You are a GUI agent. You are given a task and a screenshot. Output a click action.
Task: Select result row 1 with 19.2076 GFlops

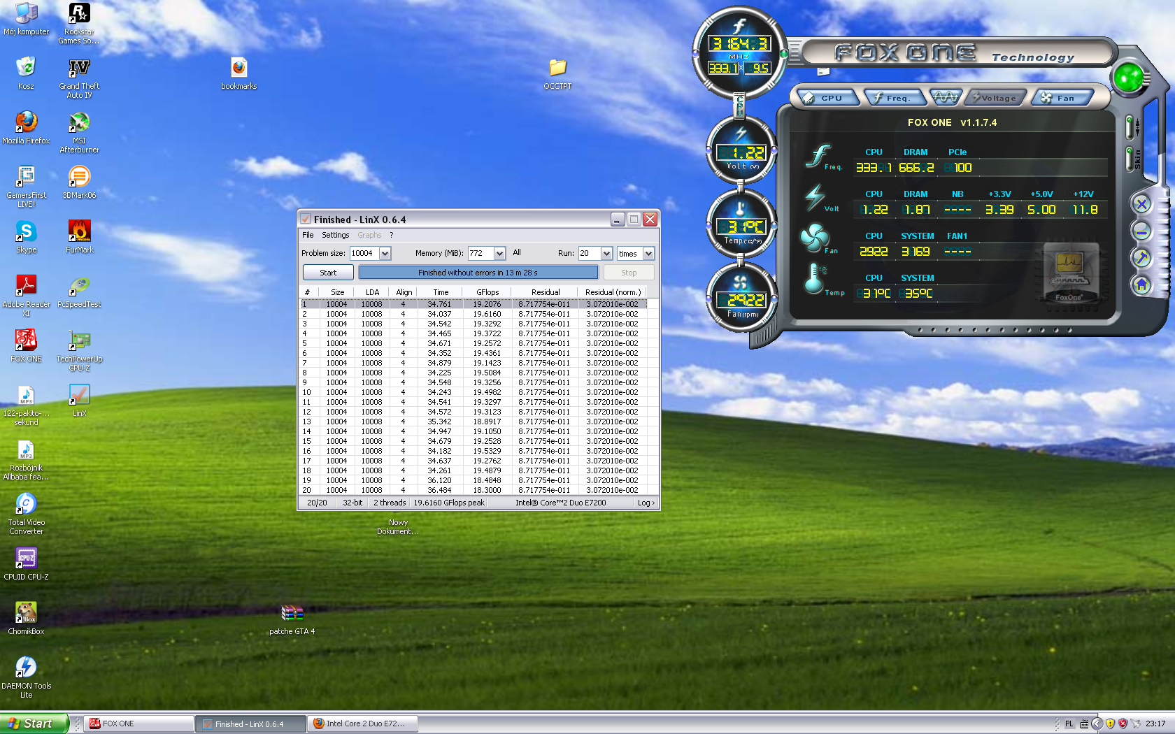click(x=474, y=304)
